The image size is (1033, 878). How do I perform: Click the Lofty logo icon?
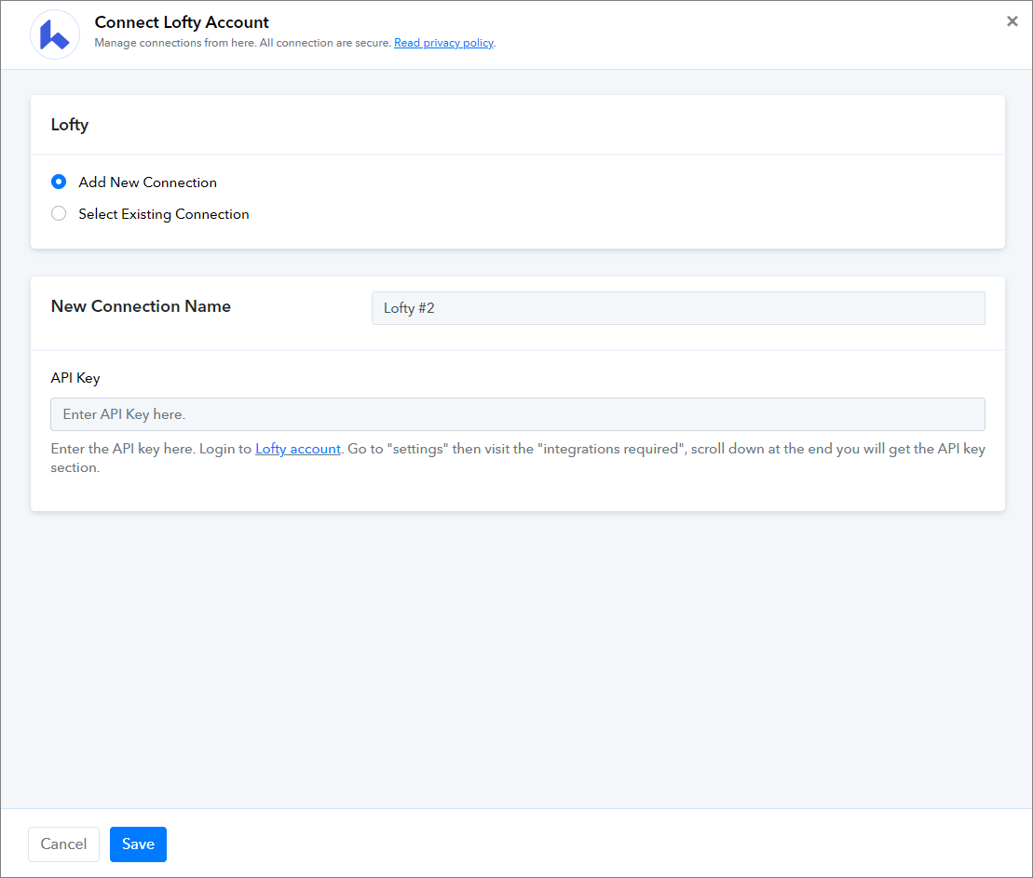click(55, 34)
